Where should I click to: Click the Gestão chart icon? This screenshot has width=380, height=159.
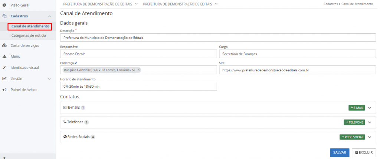point(4,78)
